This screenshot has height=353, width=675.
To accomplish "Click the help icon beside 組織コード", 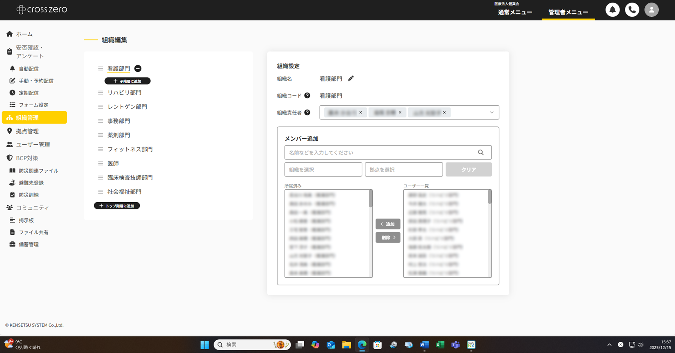I will click(308, 95).
